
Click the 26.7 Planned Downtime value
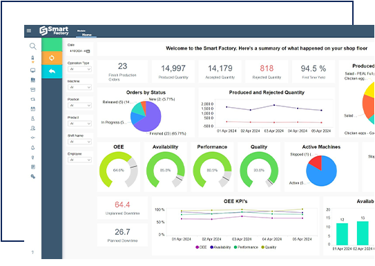(122, 231)
